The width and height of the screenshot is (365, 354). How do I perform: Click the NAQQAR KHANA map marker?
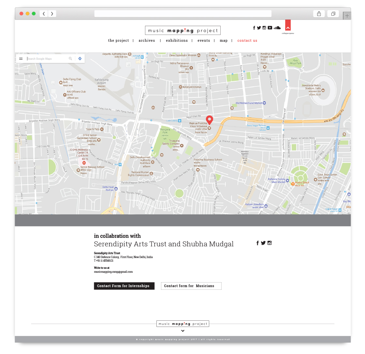tap(181, 87)
